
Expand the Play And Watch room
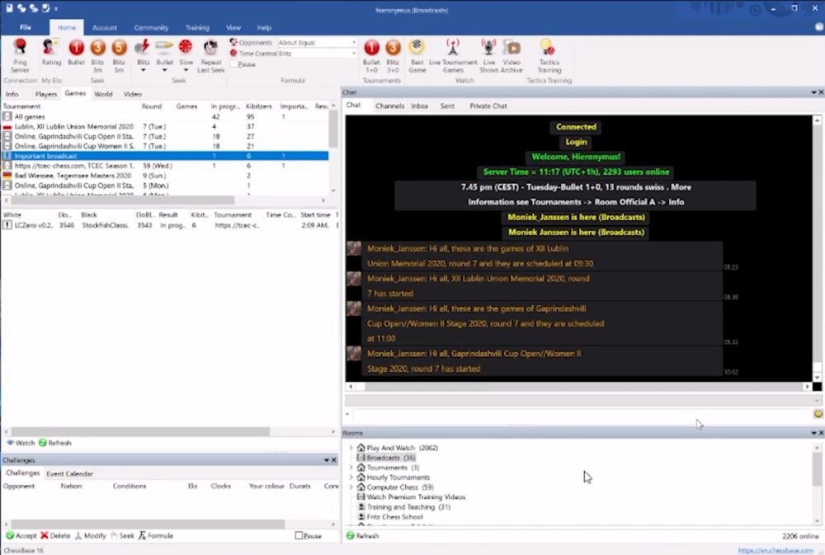[351, 448]
